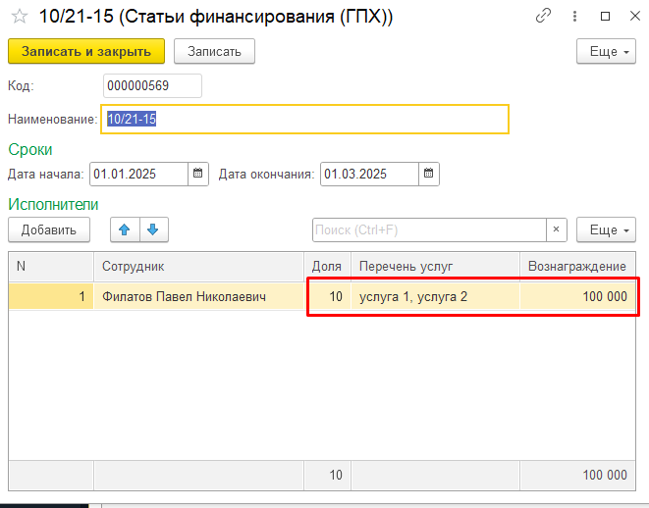Image resolution: width=649 pixels, height=508 pixels.
Task: Sort by the N column header
Action: click(51, 266)
